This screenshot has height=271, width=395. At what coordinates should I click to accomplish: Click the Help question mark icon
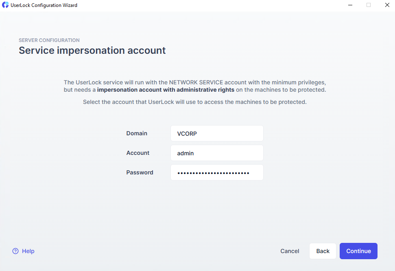pos(15,251)
